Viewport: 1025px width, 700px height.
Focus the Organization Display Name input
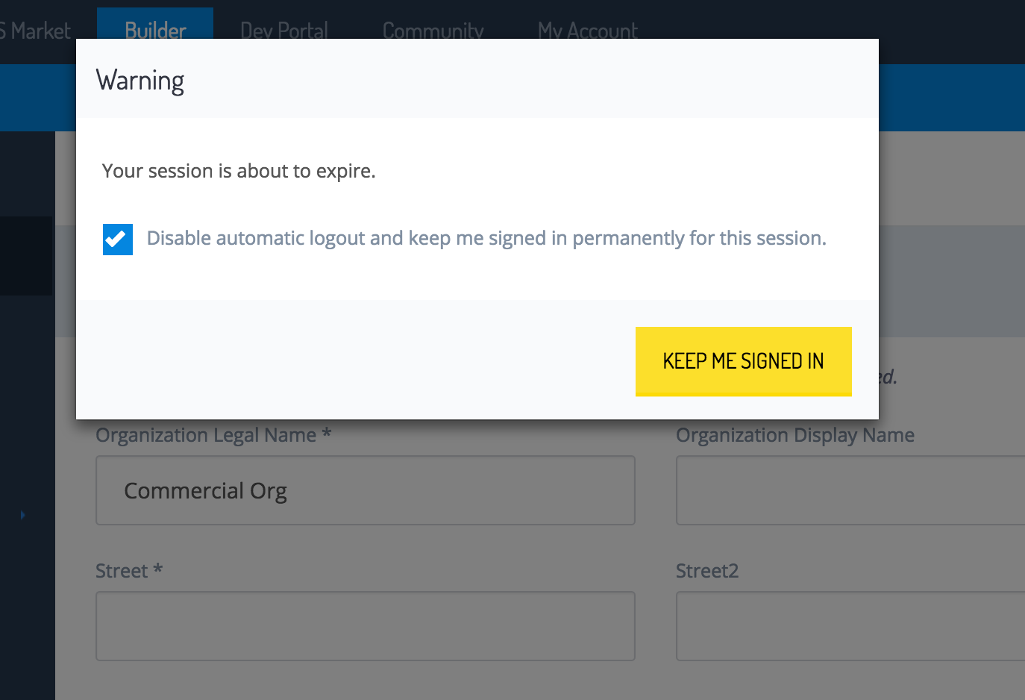pyautogui.click(x=850, y=490)
